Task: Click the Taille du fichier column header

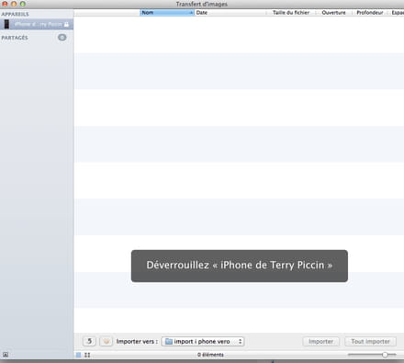Action: pos(291,13)
